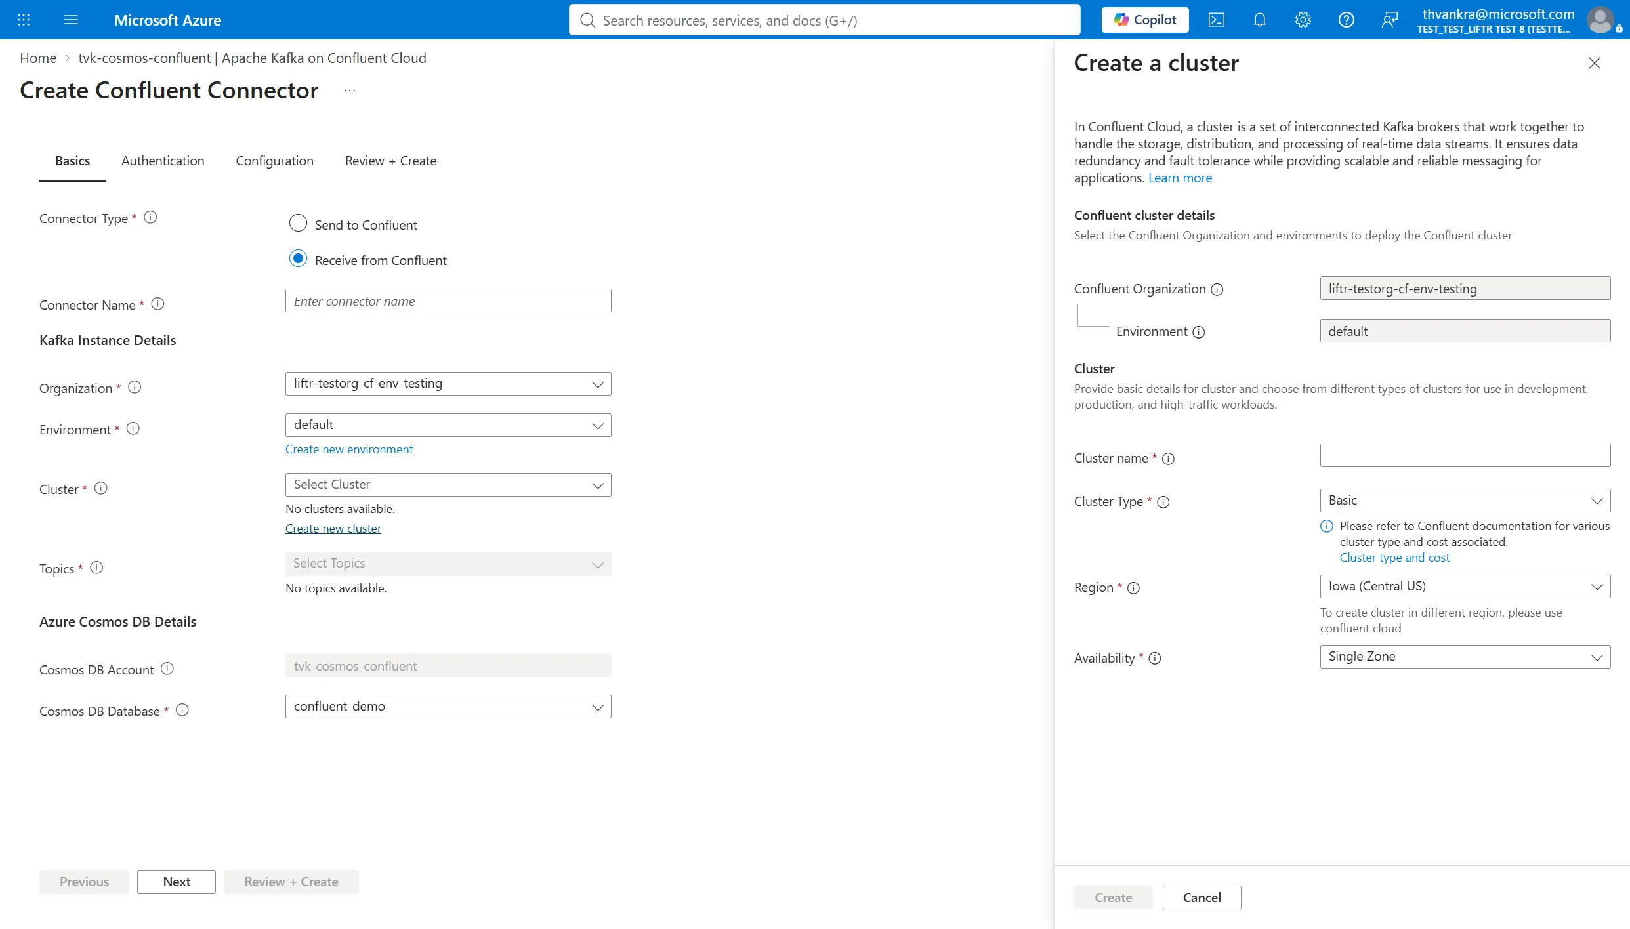1630x929 pixels.
Task: Select Receive from Confluent radio option
Action: point(298,258)
